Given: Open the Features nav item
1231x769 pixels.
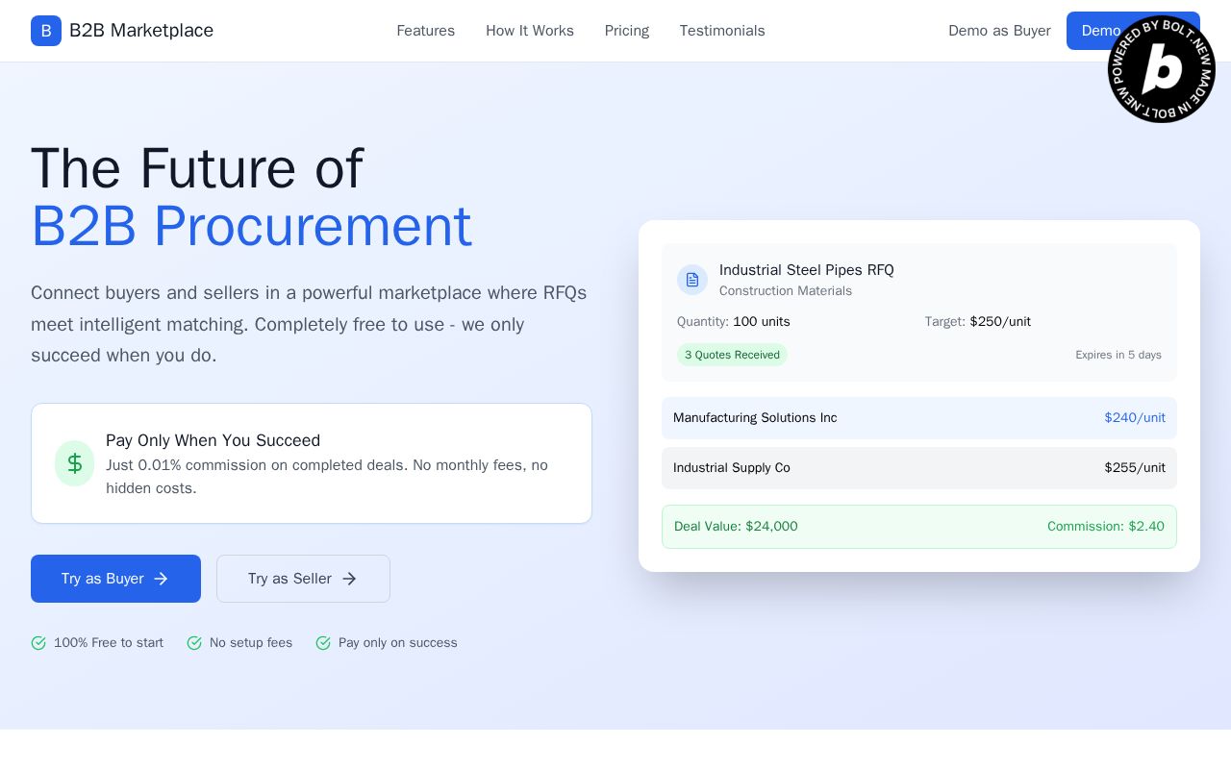Looking at the screenshot, I should pyautogui.click(x=426, y=31).
